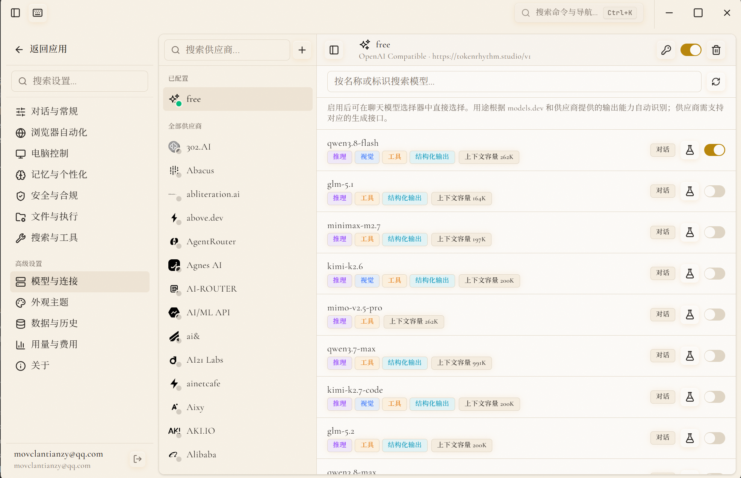Focus the 搜索设置 search field
This screenshot has height=478, width=741.
pos(80,81)
